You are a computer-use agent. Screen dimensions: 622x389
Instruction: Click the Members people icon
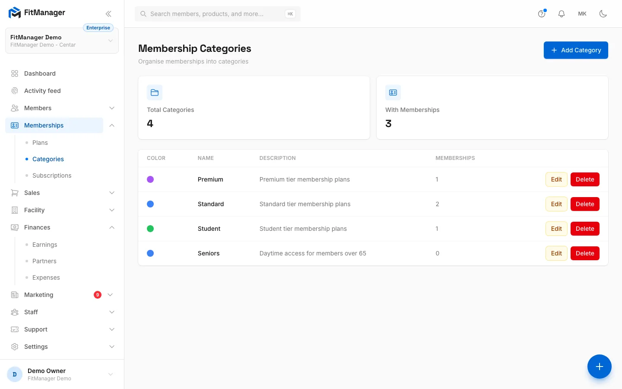[x=15, y=108]
